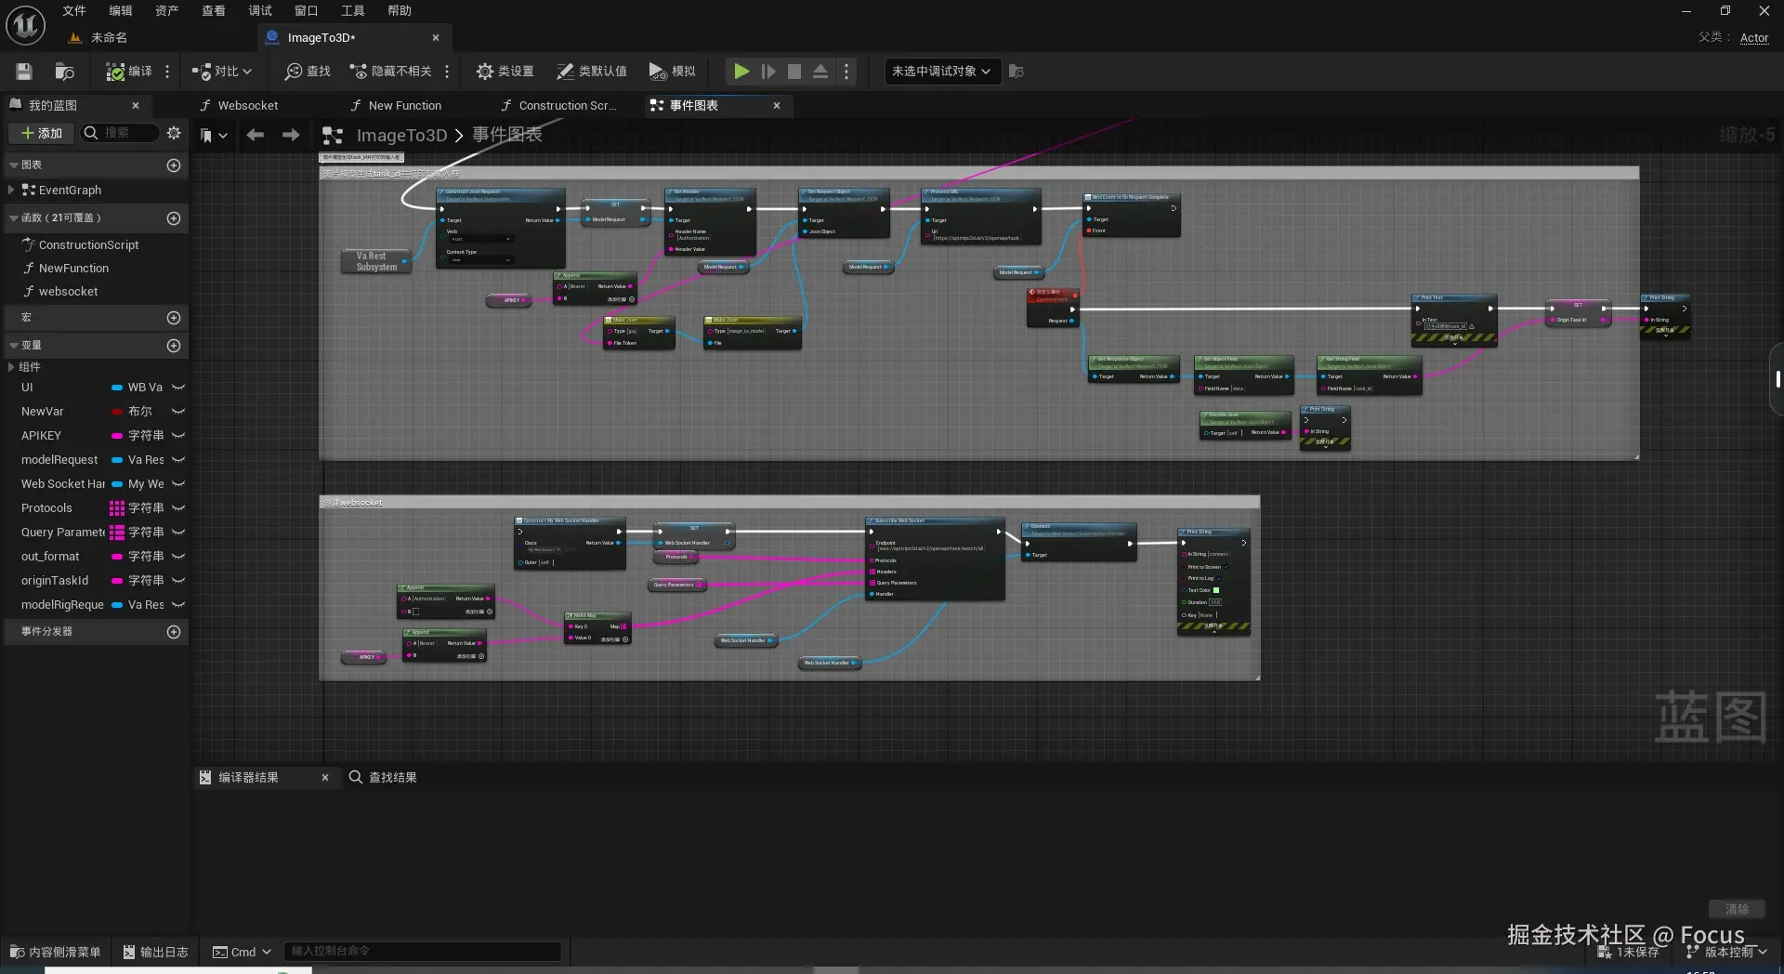Click the green Play button
Screen dimensions: 1784x974
[741, 72]
